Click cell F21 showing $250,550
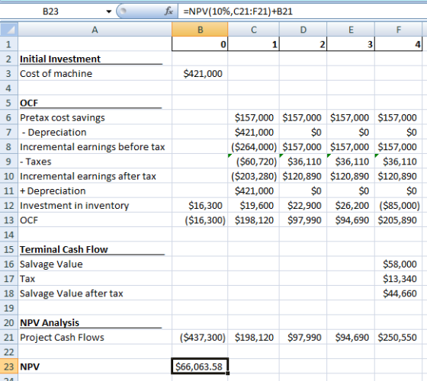The image size is (427, 381). coord(398,338)
